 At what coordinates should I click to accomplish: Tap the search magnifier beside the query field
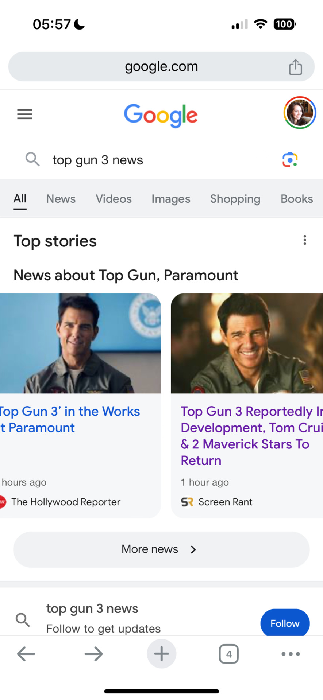point(32,159)
